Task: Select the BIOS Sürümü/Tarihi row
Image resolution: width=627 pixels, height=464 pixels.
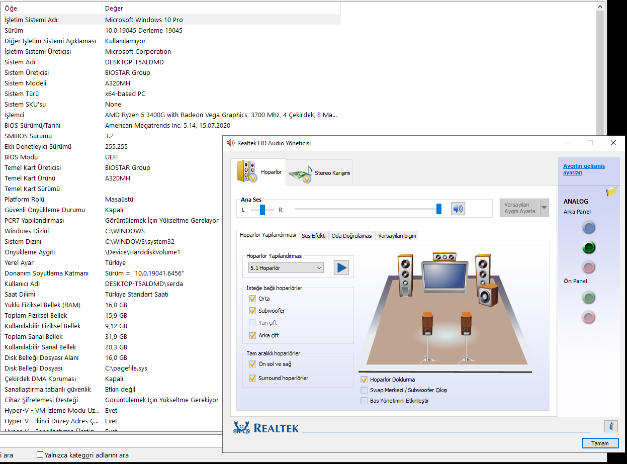Action: 170,125
